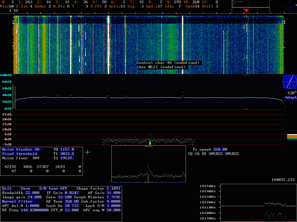Click the 25dB scale label
This screenshot has width=297, height=222.
[x=7, y=114]
